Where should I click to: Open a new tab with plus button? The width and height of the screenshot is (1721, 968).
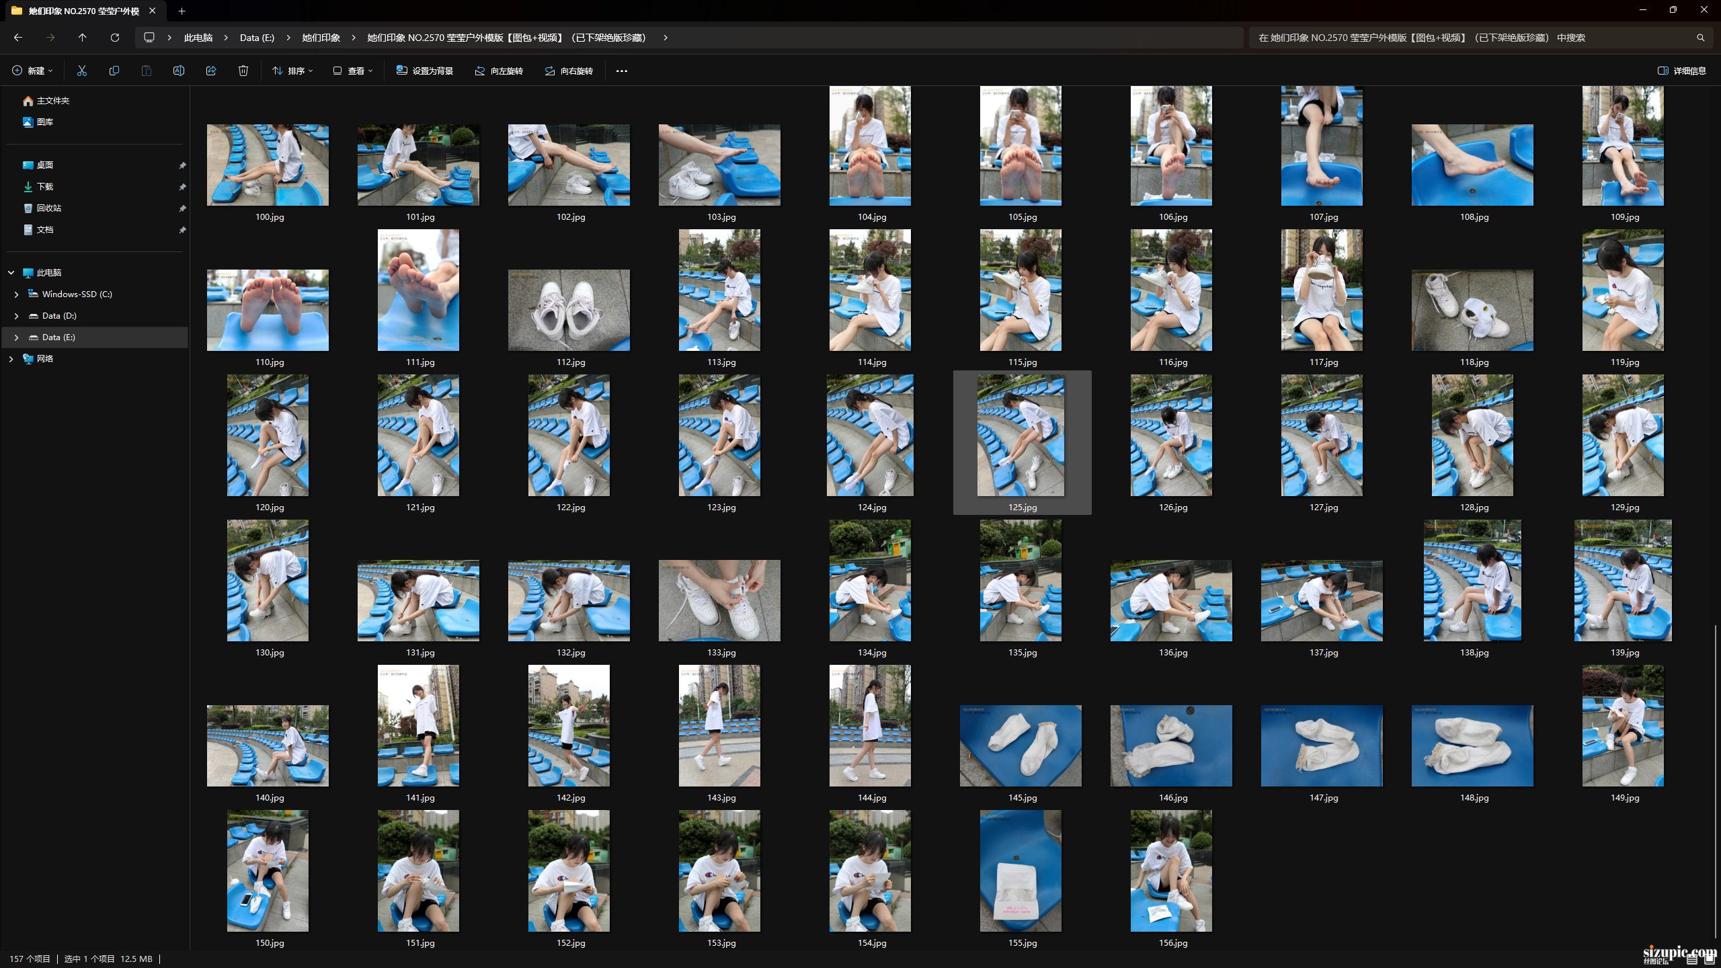click(182, 11)
